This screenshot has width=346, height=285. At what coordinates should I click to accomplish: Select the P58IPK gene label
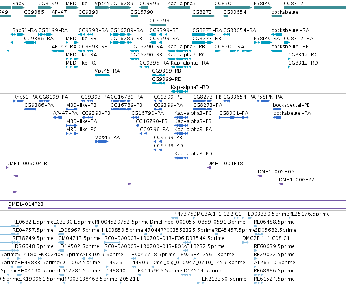(262, 4)
